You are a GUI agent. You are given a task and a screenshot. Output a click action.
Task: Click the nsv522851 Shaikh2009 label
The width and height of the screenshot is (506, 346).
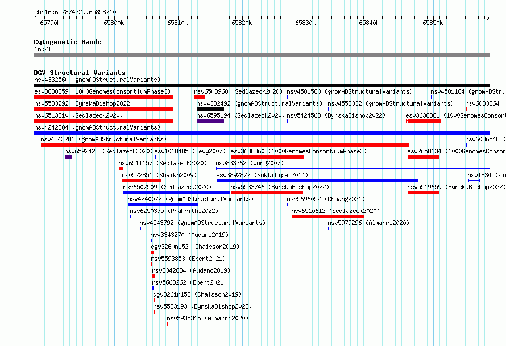pos(159,175)
